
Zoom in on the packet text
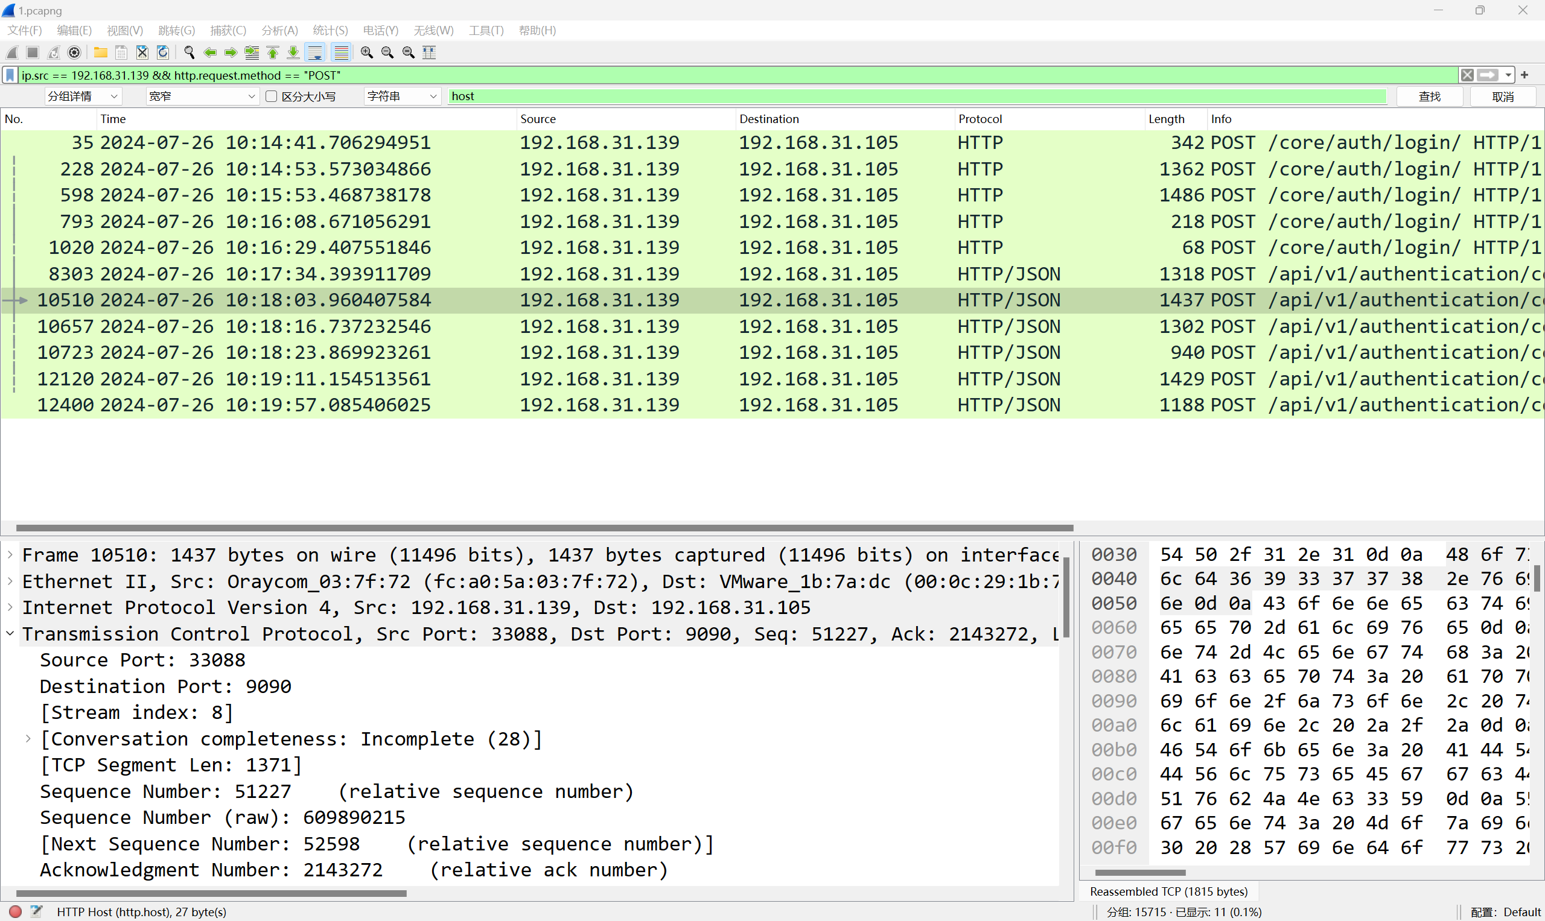pos(367,52)
